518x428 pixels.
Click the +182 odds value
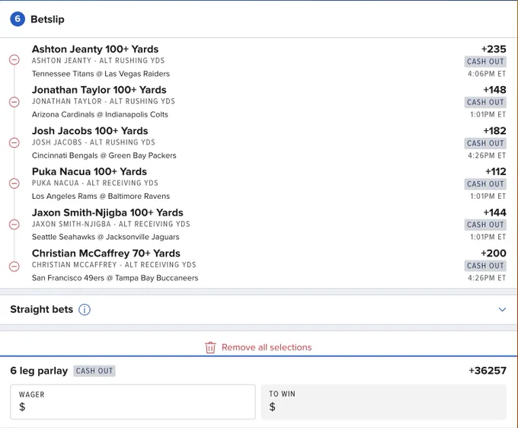click(494, 131)
